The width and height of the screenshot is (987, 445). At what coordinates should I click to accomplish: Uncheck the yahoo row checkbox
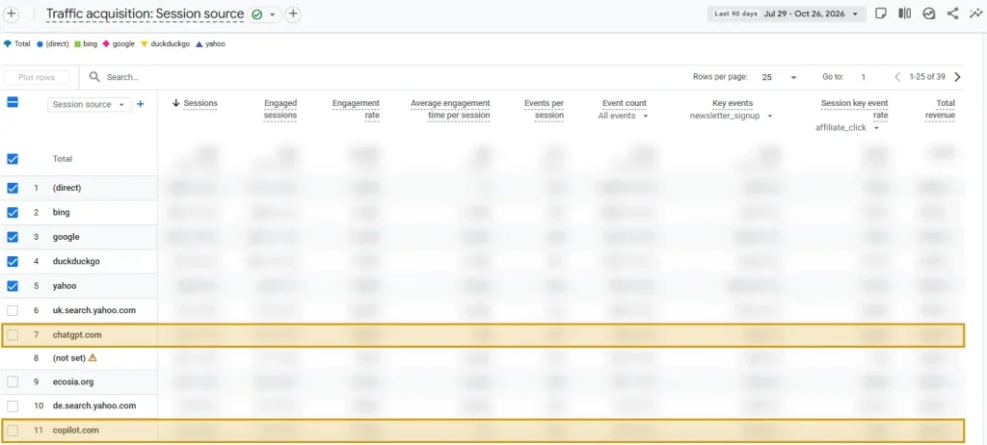click(12, 286)
